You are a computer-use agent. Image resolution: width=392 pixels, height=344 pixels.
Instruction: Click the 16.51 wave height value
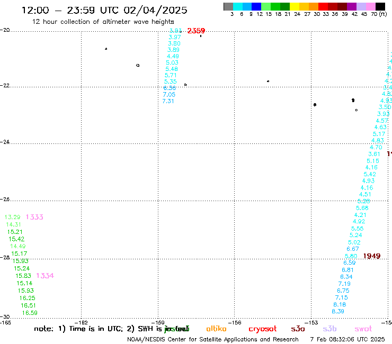28,305
